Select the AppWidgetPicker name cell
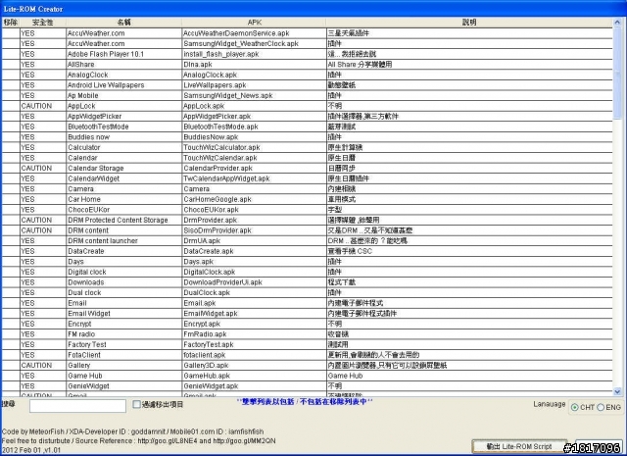The height and width of the screenshot is (456, 627). point(123,117)
